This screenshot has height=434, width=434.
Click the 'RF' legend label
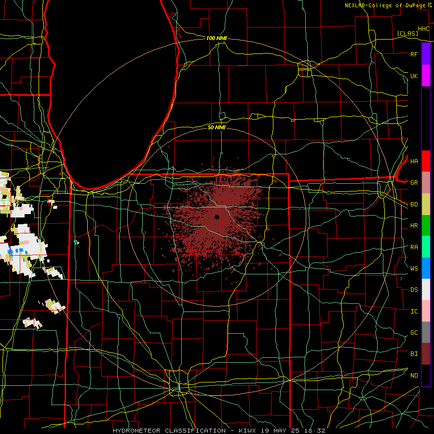(414, 54)
